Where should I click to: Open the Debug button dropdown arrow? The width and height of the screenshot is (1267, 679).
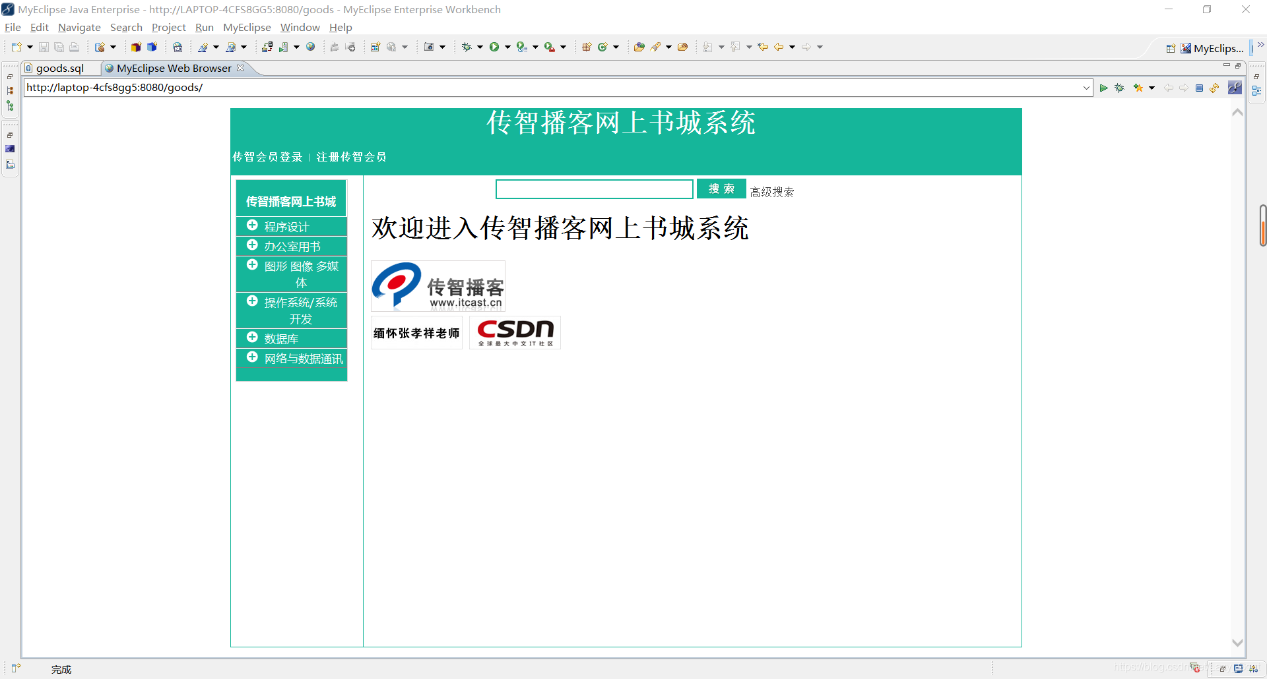click(x=480, y=47)
